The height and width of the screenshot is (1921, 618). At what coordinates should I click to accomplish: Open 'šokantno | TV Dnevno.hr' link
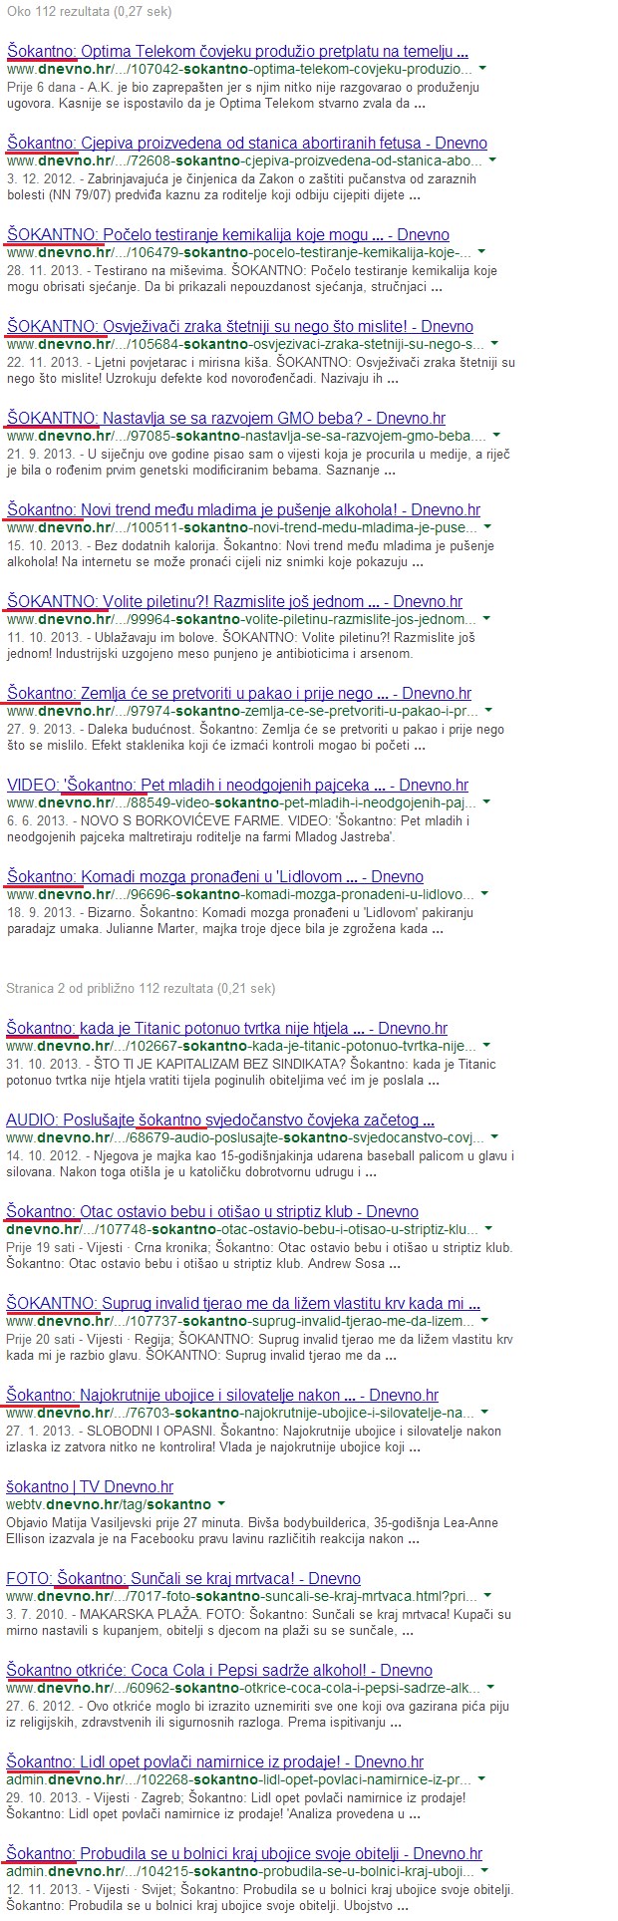pos(90,1486)
